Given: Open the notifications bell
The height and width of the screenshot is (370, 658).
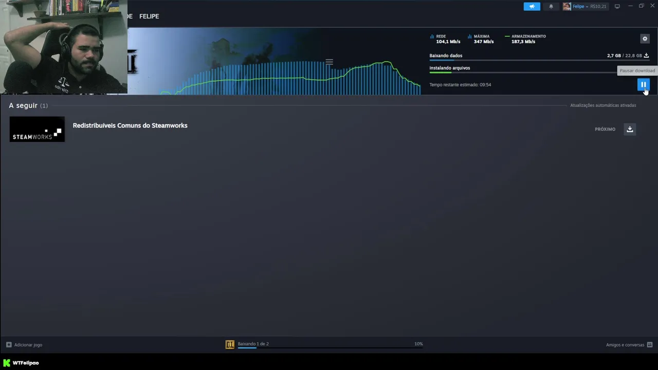Looking at the screenshot, I should 551,6.
